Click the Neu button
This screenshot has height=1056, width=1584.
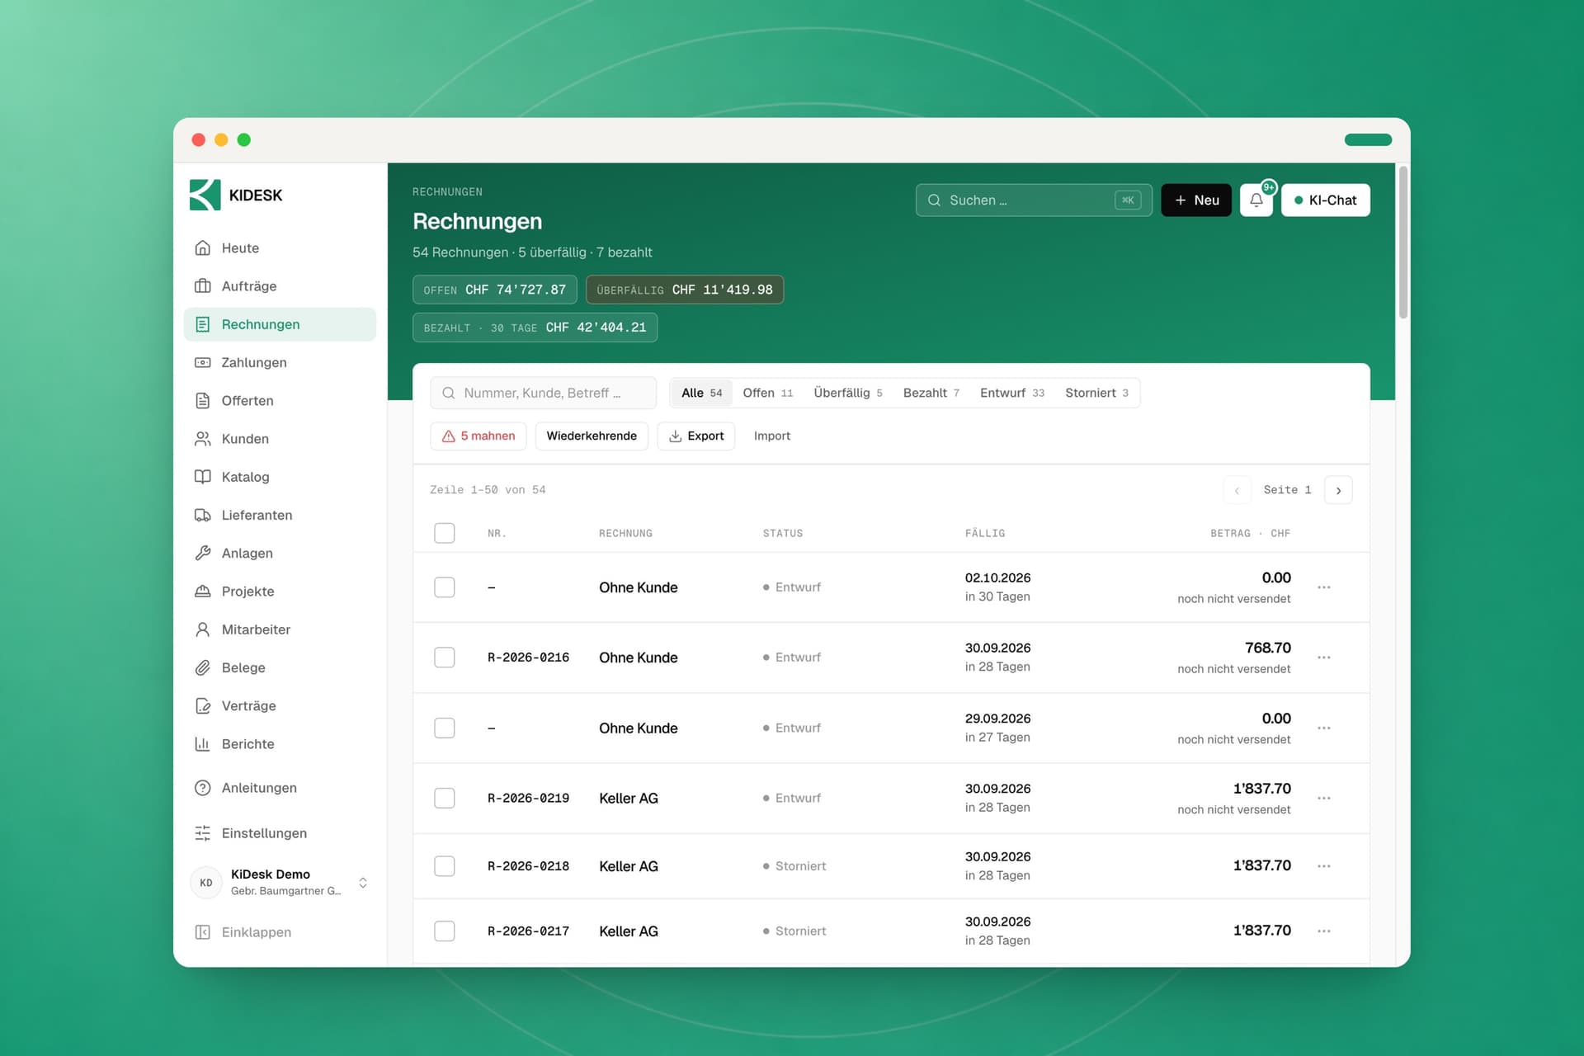pyautogui.click(x=1196, y=200)
